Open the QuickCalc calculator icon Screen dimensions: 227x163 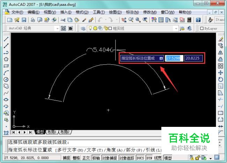pyautogui.click(x=189, y=20)
